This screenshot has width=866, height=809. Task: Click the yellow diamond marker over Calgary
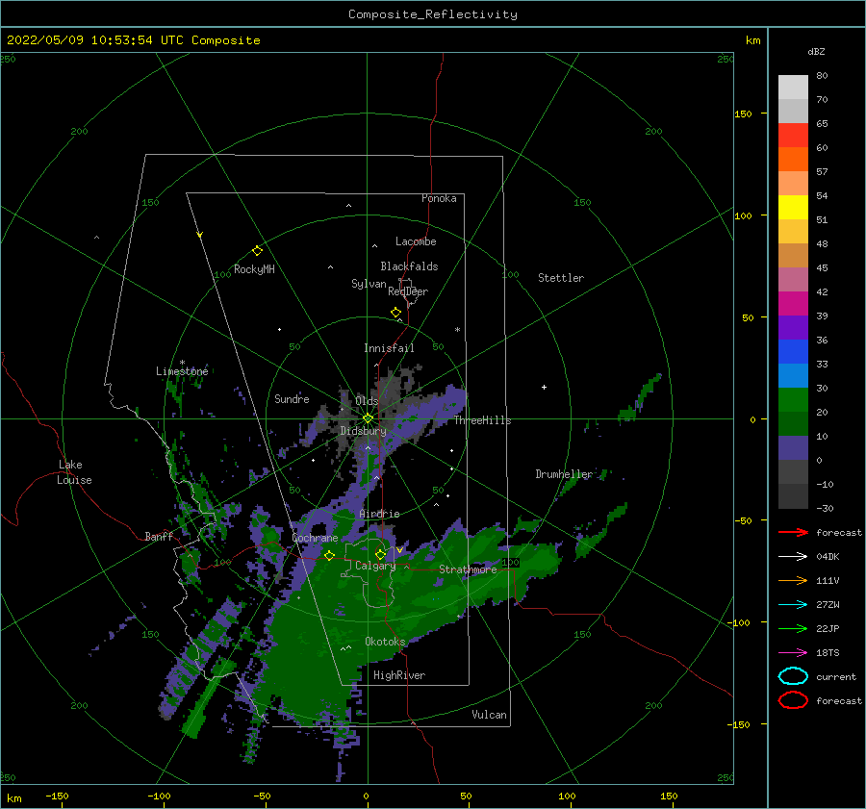pos(380,554)
